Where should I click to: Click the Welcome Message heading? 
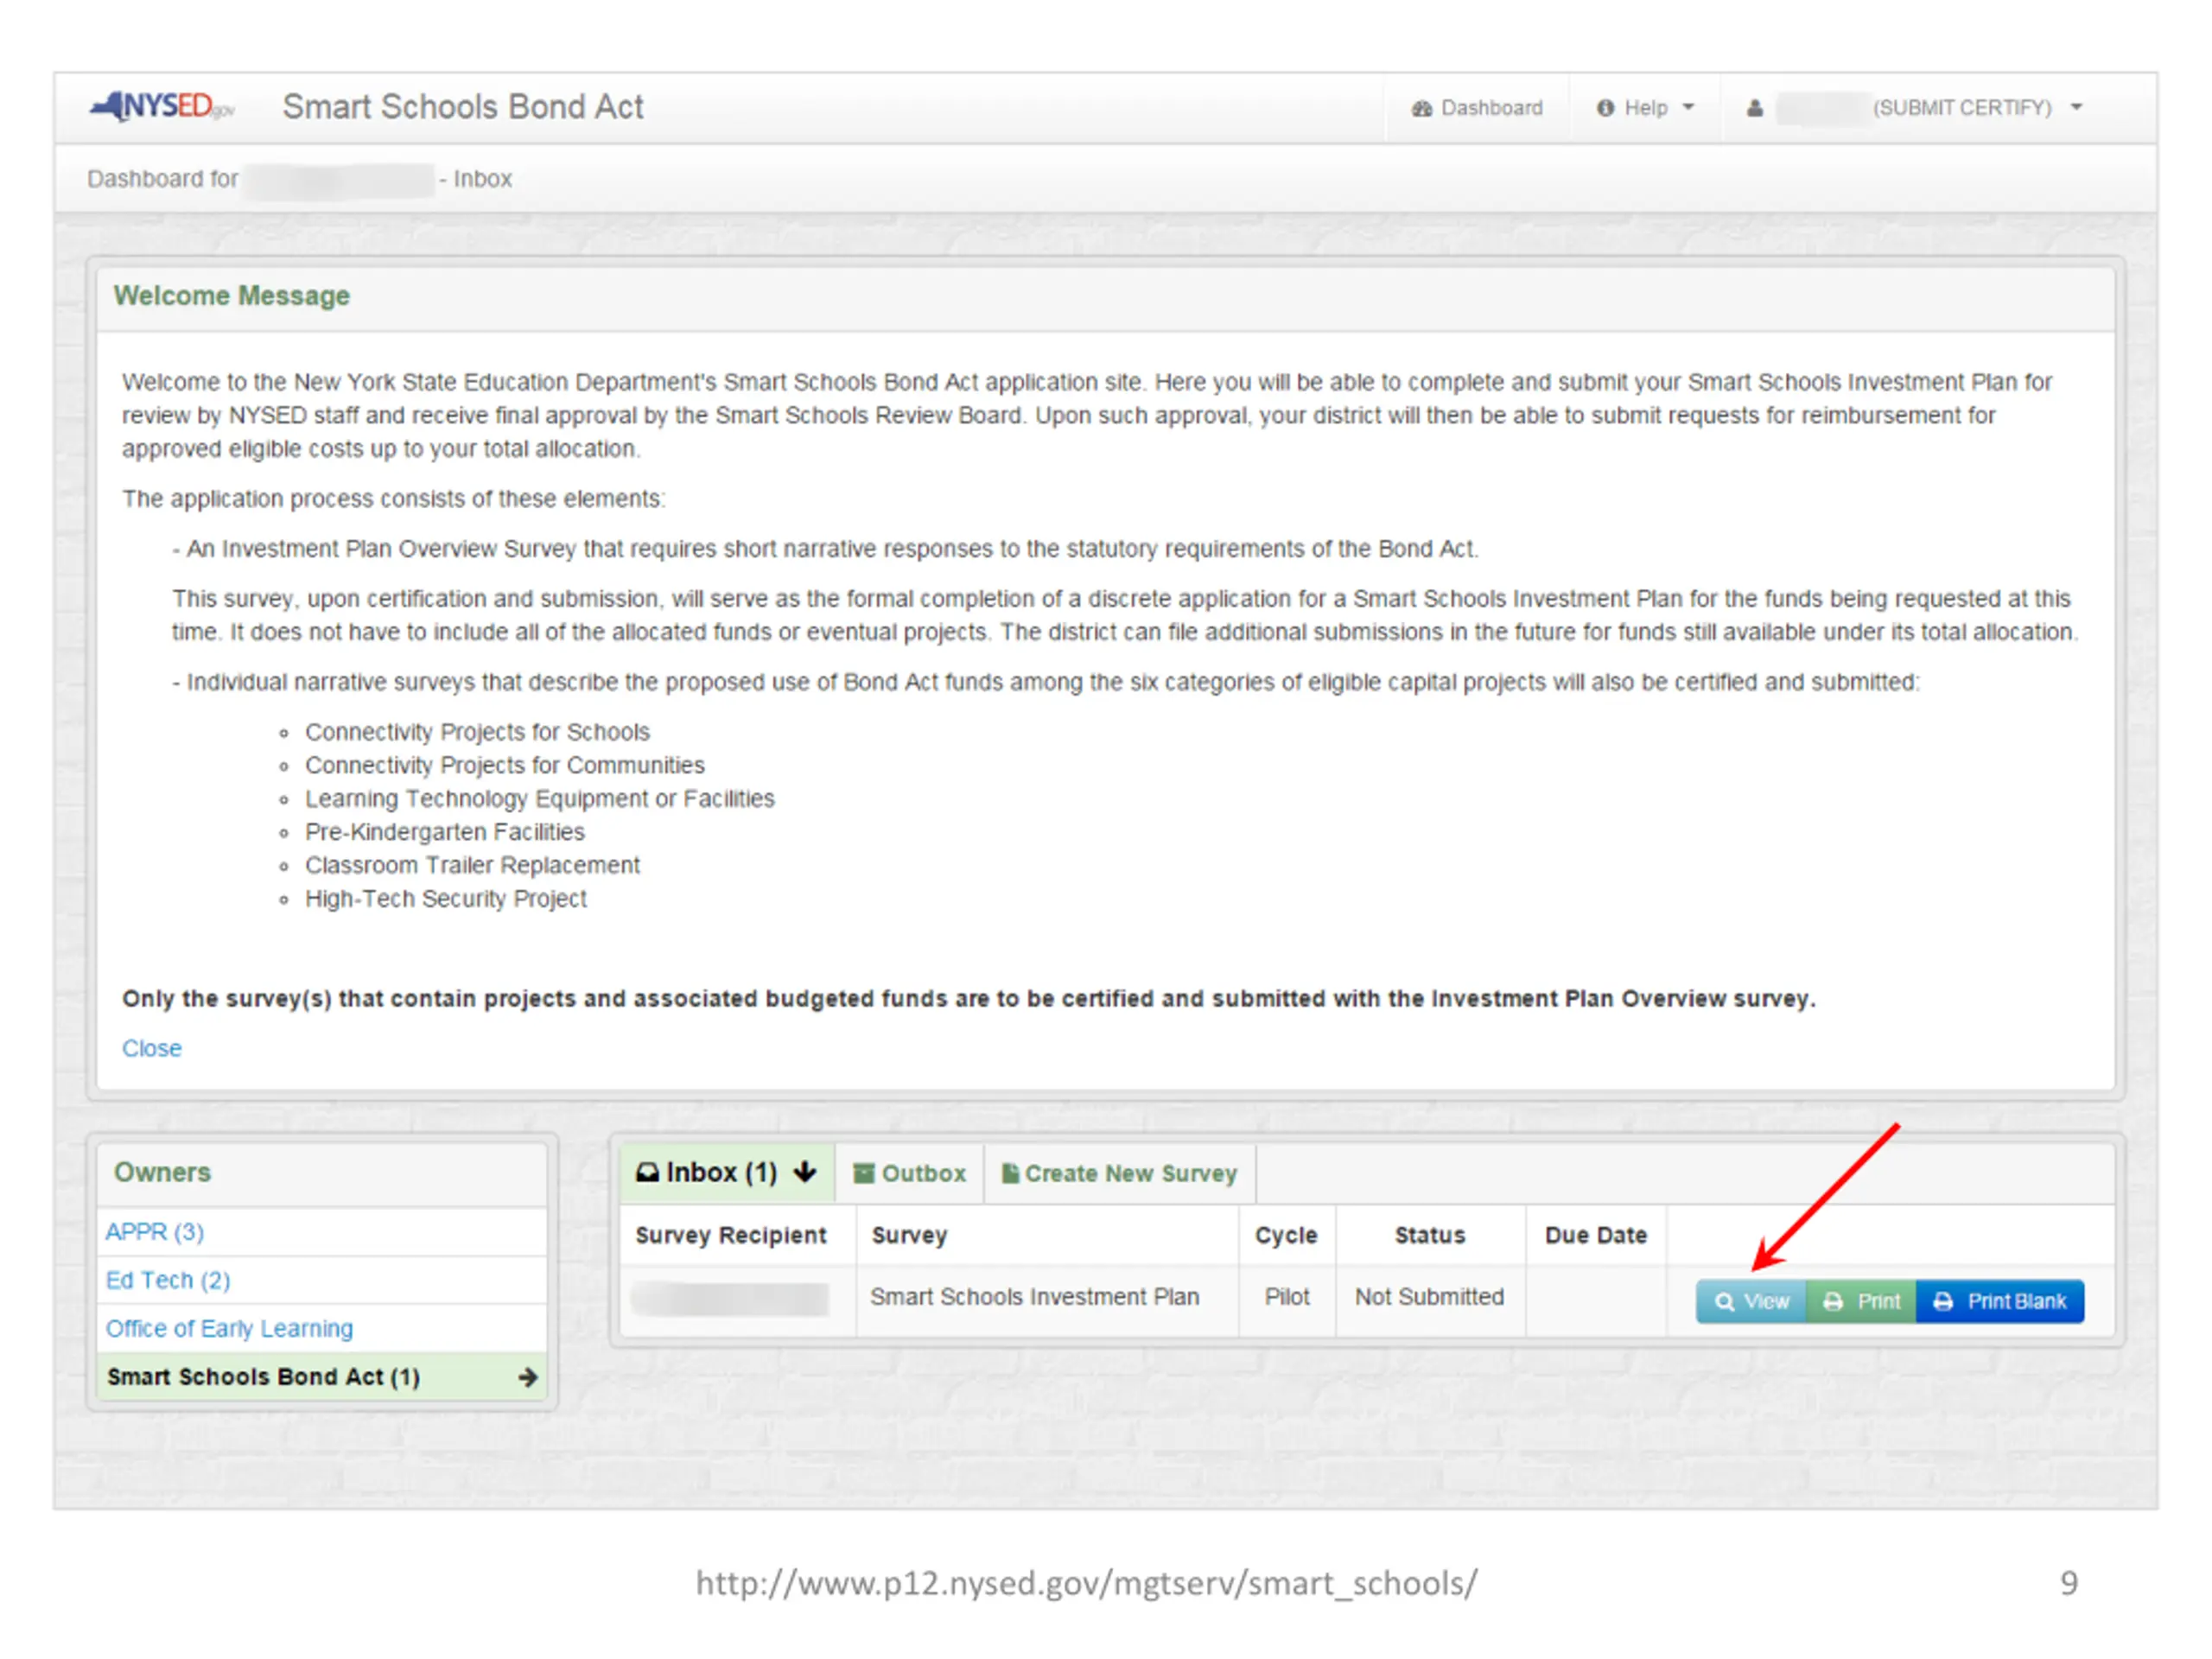tap(231, 296)
